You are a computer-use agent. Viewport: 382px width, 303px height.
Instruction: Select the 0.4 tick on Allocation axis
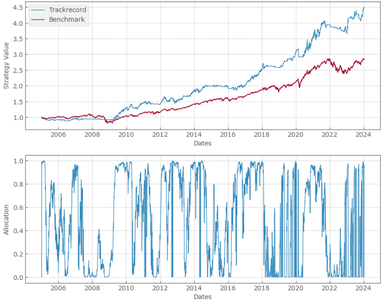[x=18, y=231]
